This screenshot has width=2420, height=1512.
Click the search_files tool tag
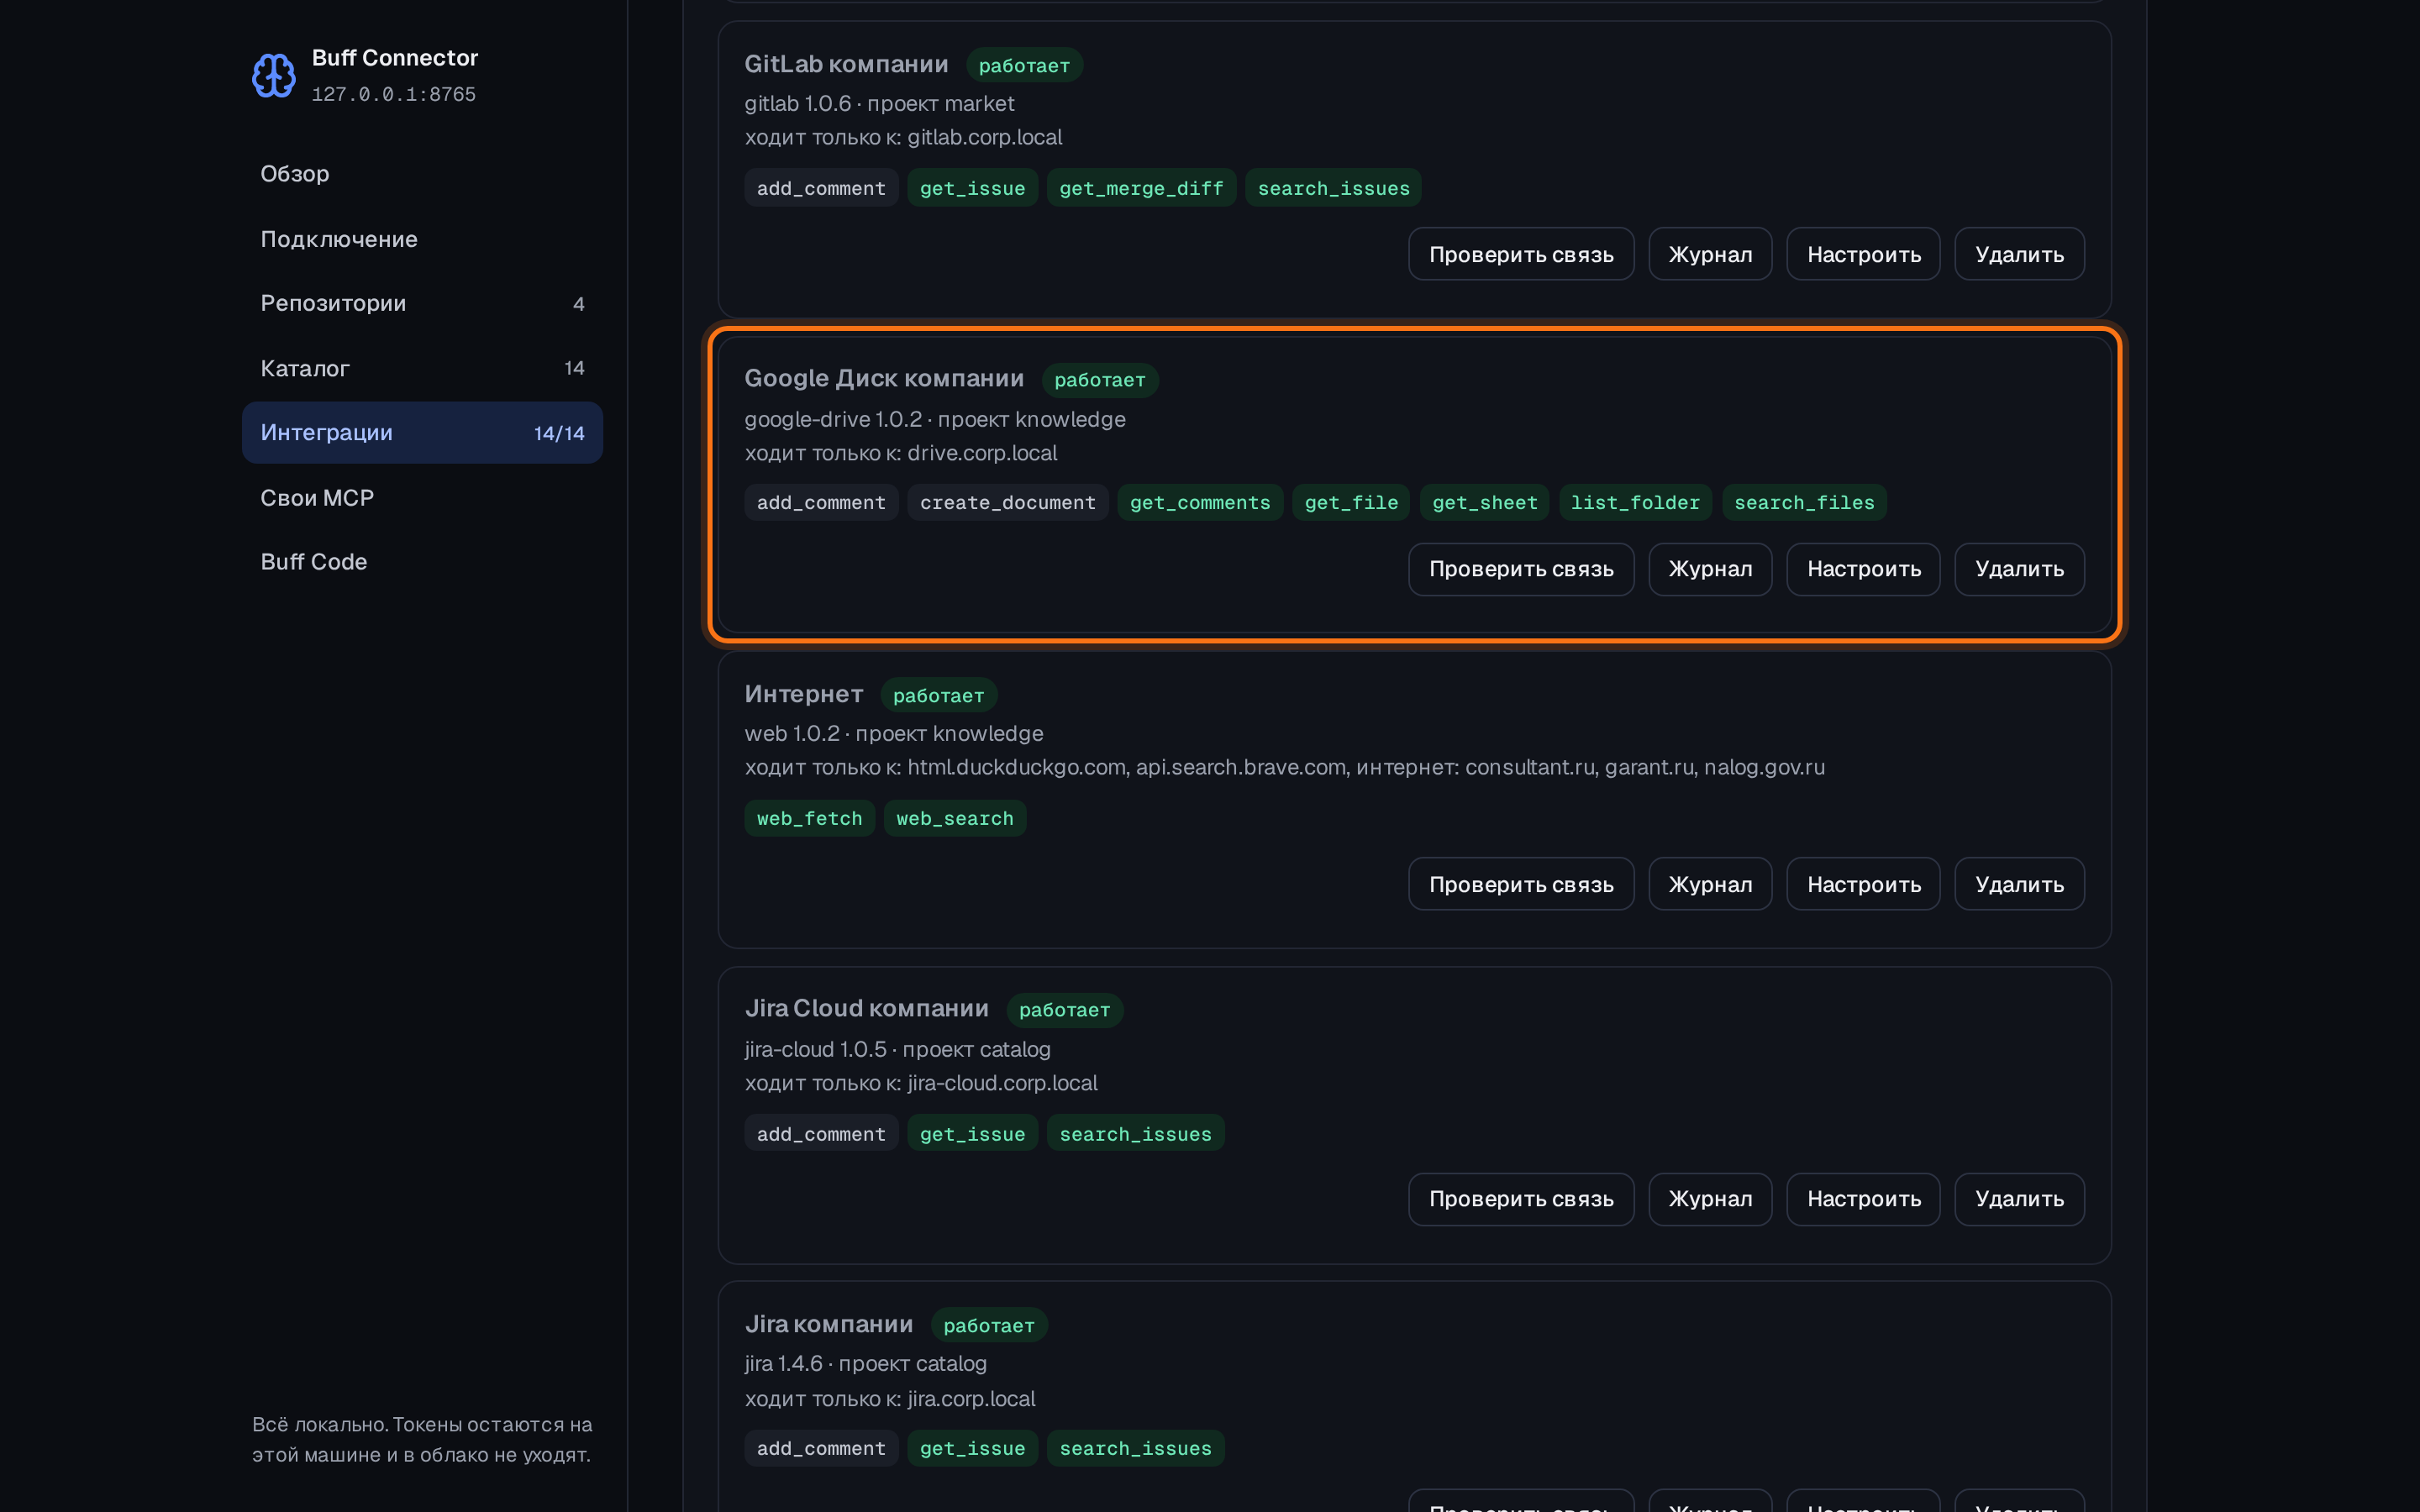coord(1804,502)
